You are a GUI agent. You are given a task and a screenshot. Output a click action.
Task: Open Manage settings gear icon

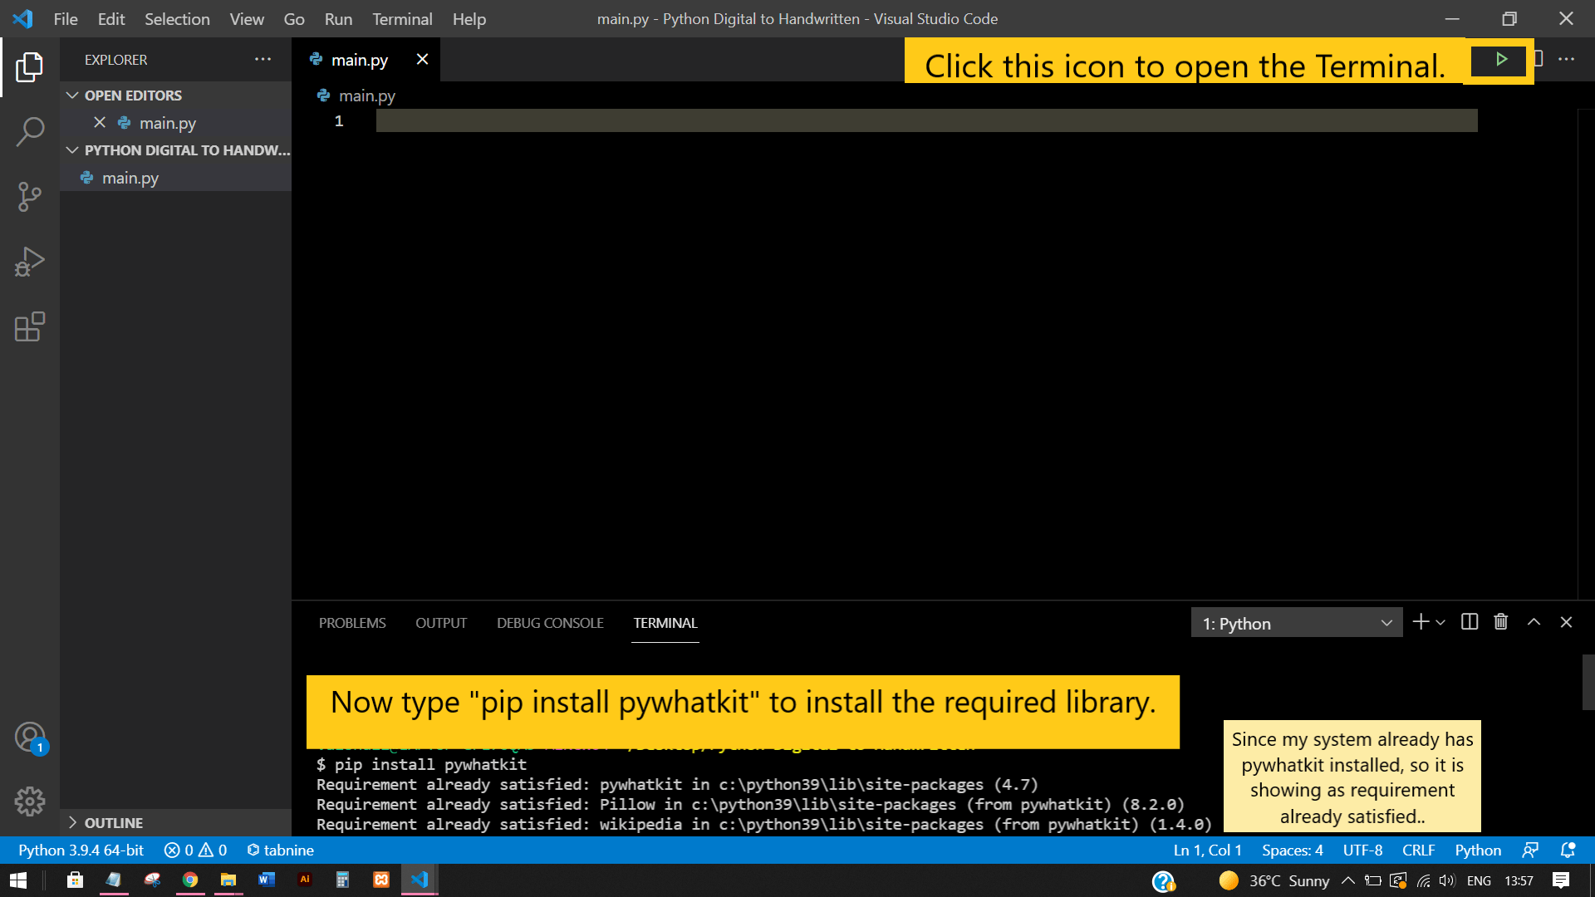pyautogui.click(x=30, y=801)
